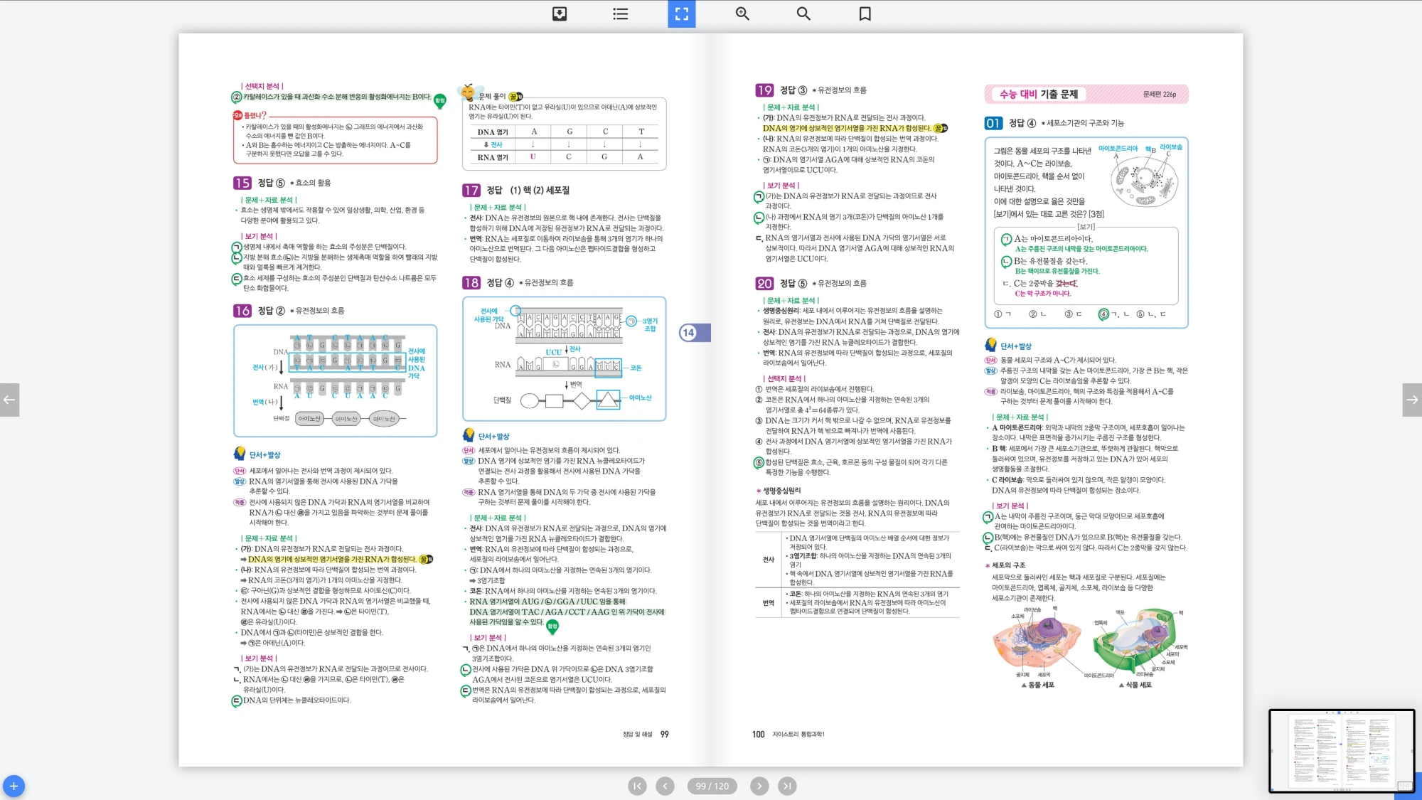Screen dimensions: 1422x800
Task: Toggle the fullscreen view button
Action: point(681,14)
